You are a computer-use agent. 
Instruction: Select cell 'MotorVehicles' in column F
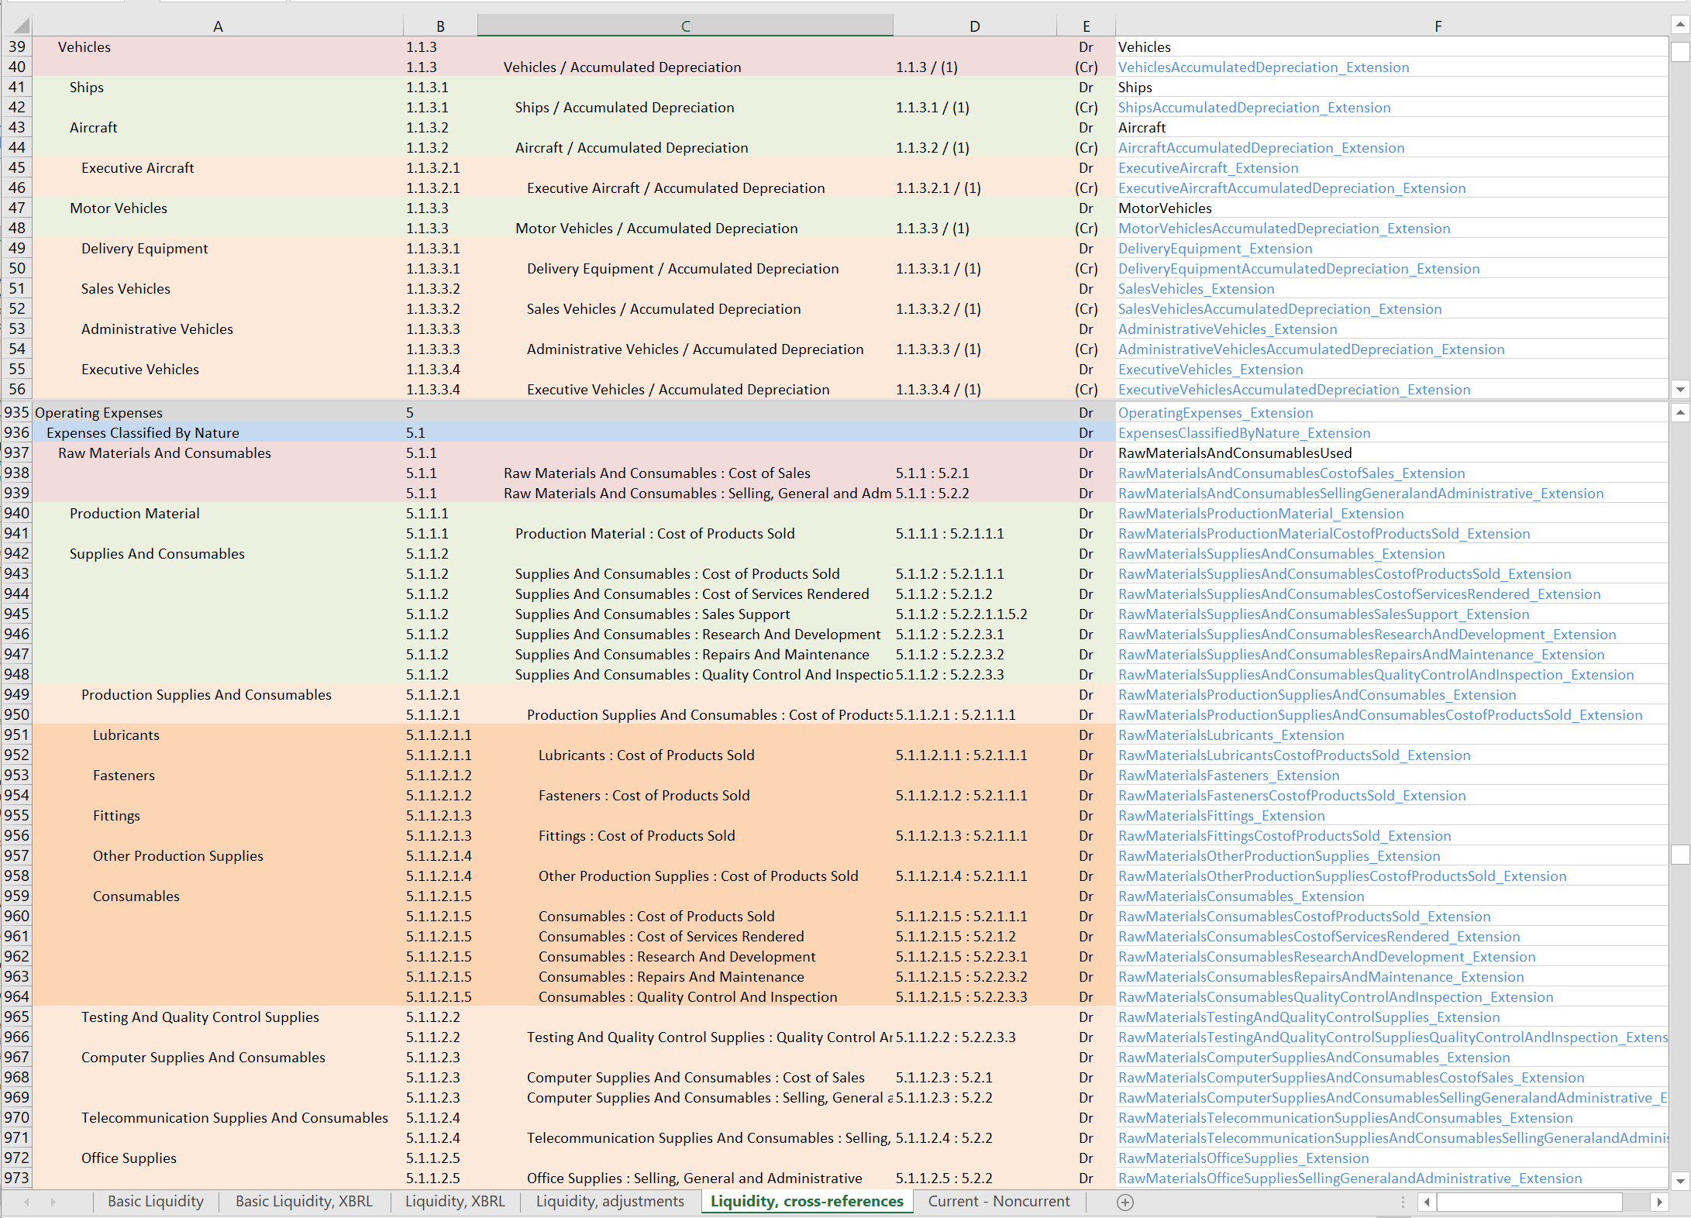1391,208
